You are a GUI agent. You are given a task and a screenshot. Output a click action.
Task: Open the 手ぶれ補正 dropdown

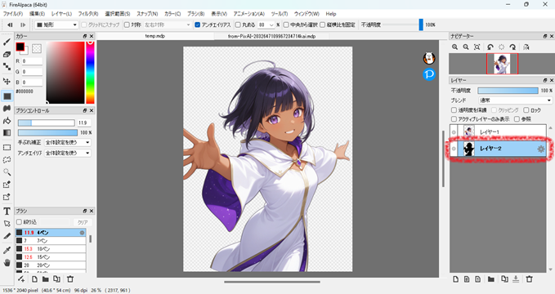click(x=68, y=142)
